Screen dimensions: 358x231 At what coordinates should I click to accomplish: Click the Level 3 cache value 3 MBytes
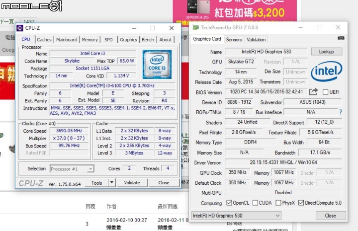pos(134,153)
